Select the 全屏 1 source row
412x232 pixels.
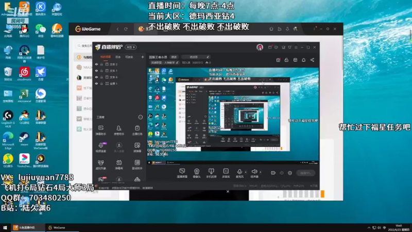click(119, 84)
